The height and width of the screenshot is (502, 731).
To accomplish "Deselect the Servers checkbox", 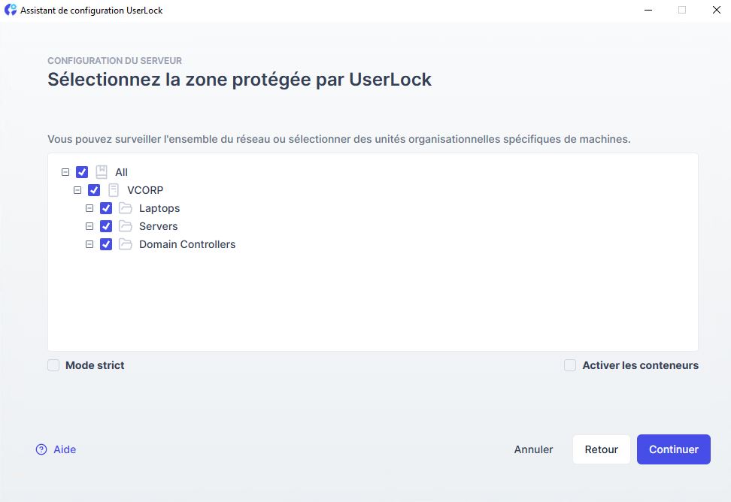I will (106, 226).
